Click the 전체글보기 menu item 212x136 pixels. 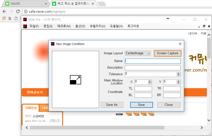coord(35,92)
